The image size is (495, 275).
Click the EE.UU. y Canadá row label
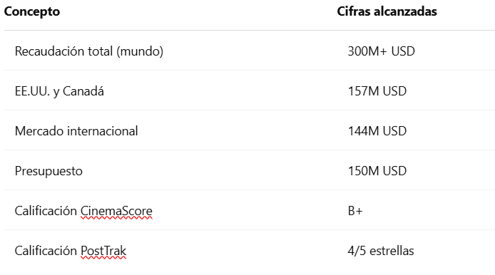[x=59, y=91]
